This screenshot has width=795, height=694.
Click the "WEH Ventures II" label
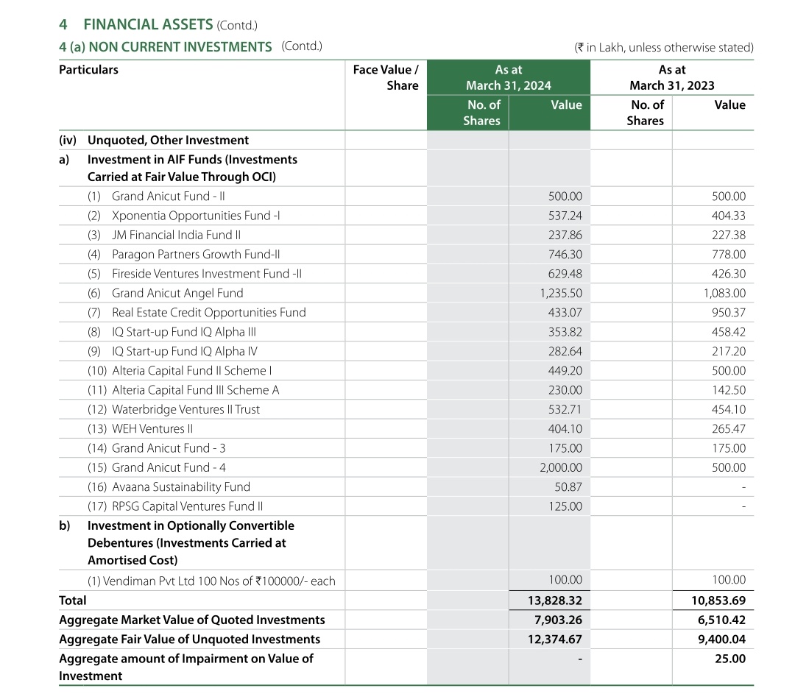(152, 428)
